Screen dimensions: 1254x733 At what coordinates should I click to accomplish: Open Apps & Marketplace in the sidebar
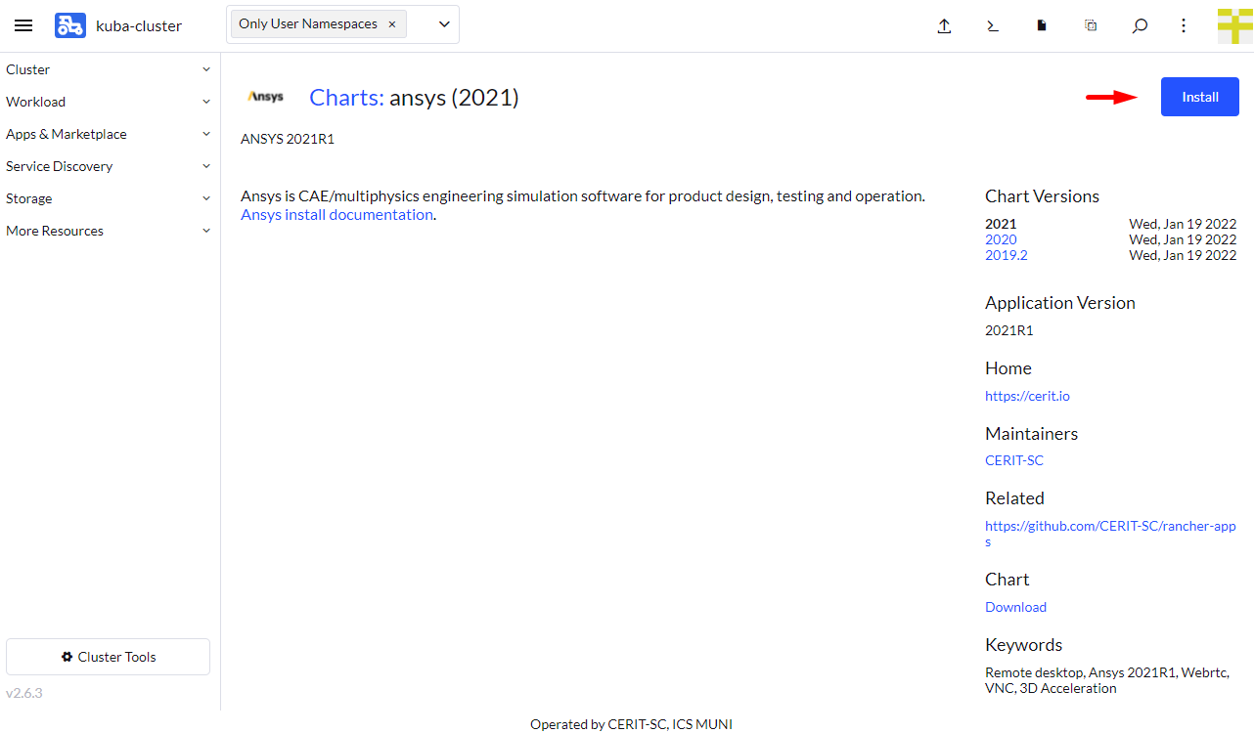tap(67, 134)
